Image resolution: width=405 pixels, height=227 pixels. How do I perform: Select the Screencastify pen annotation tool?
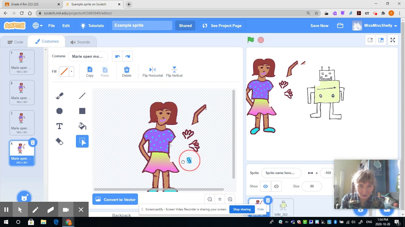[x=35, y=210]
